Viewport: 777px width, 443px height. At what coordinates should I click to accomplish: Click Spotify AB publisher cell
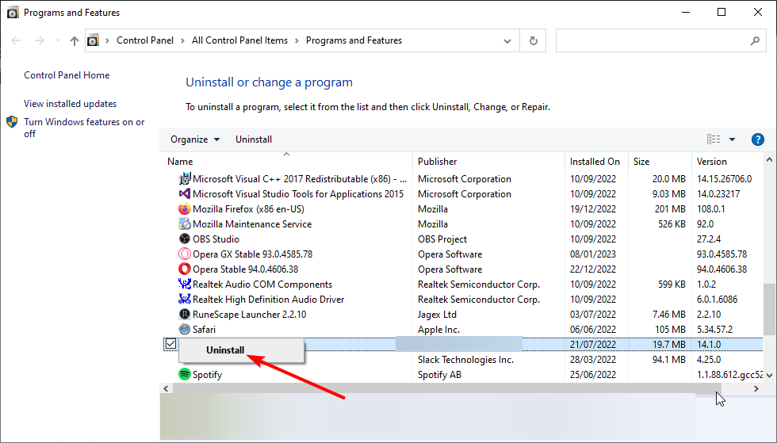[439, 375]
